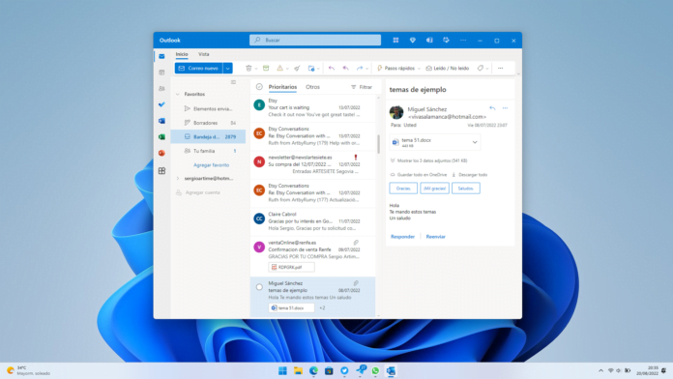Open File Explorer from the taskbar
Viewport: 673px width, 379px height.
pyautogui.click(x=298, y=371)
